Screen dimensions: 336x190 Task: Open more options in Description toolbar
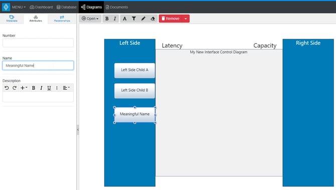point(57,88)
